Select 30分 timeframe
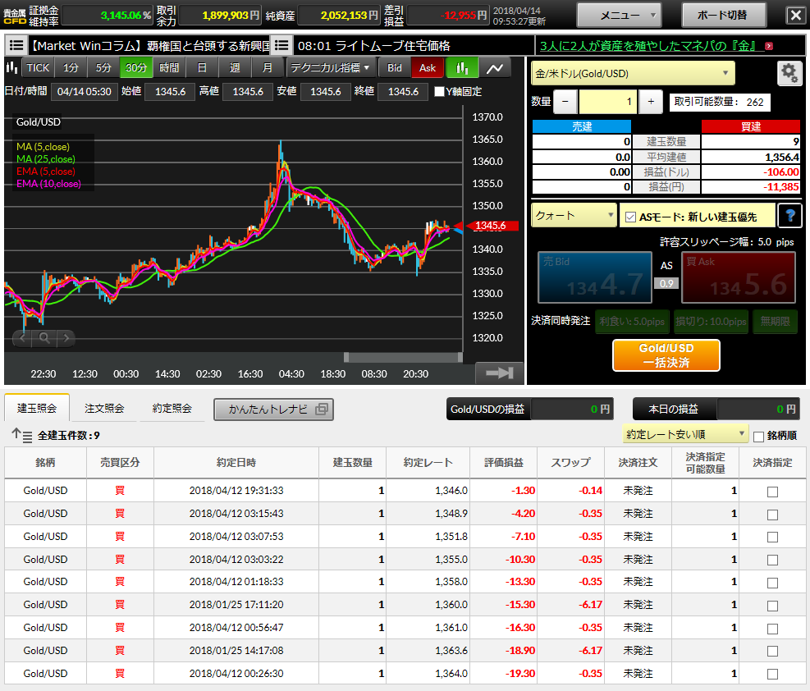This screenshot has width=810, height=691. point(136,67)
